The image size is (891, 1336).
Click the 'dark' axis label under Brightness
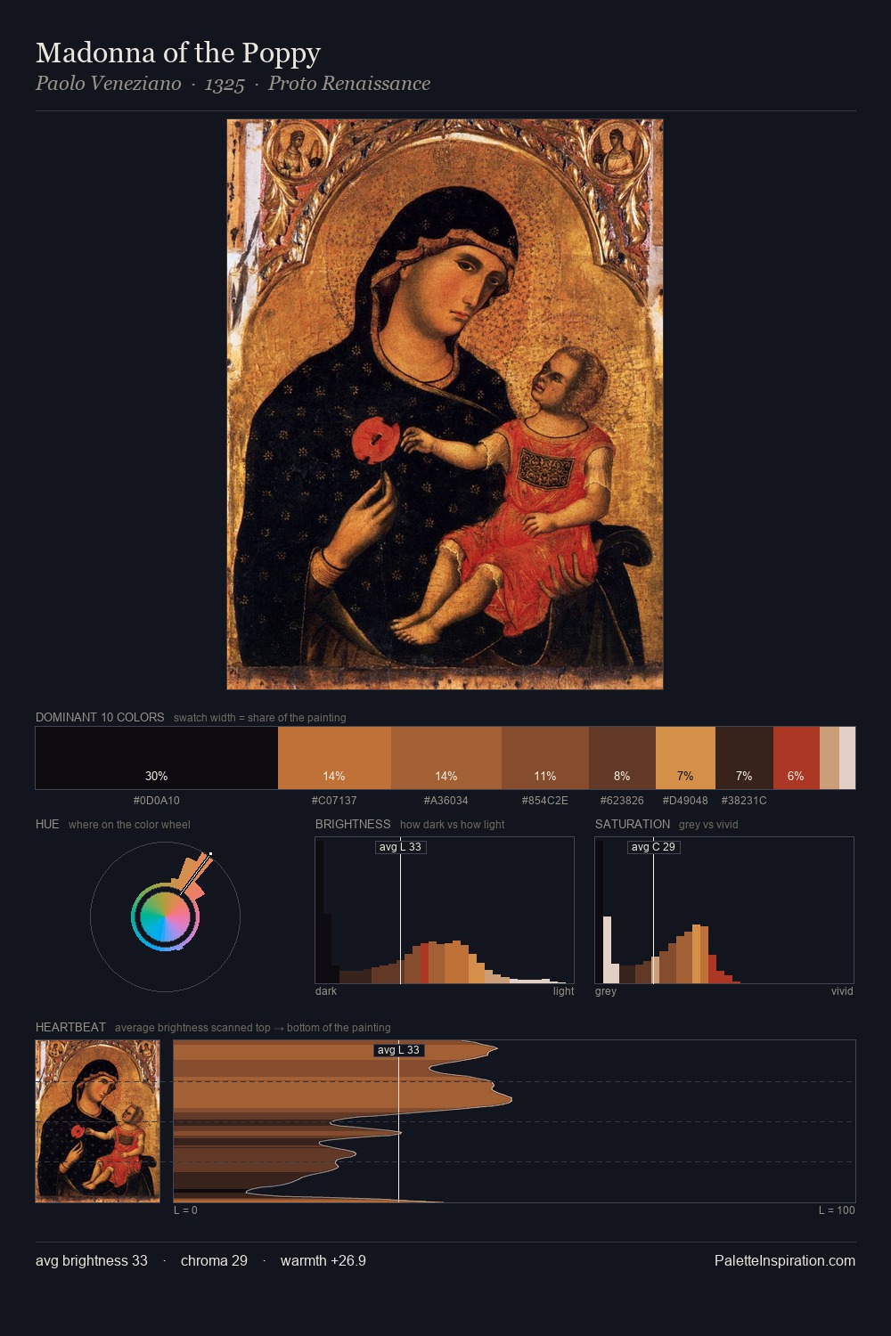[326, 991]
